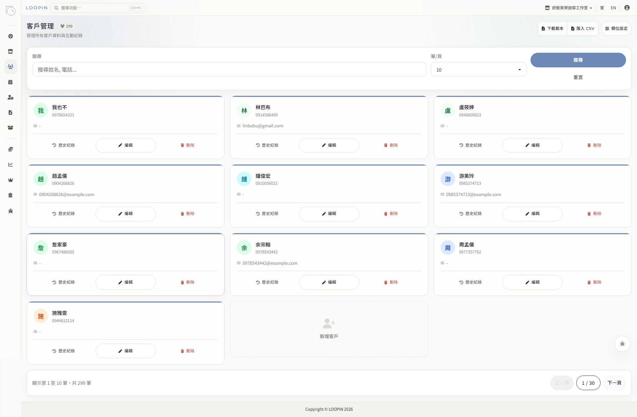The height and width of the screenshot is (417, 637).
Task: Click the 新增客戶 add customer card
Action: point(329,329)
